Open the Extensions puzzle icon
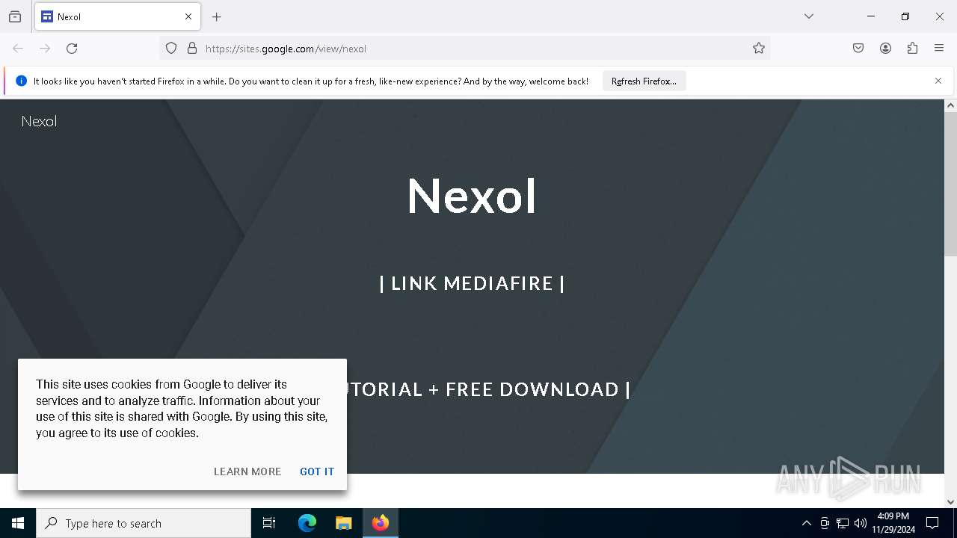 pyautogui.click(x=912, y=49)
